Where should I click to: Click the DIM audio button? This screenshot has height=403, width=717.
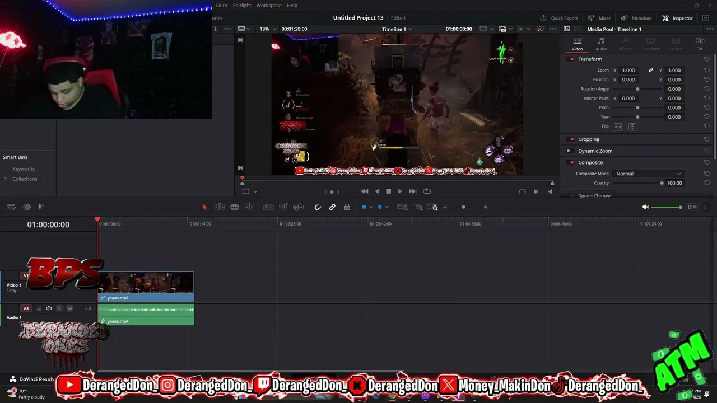click(x=692, y=207)
